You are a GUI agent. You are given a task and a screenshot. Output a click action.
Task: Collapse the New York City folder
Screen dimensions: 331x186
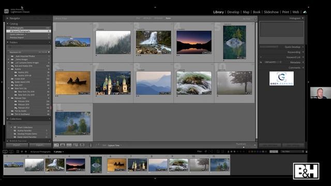click(x=9, y=88)
